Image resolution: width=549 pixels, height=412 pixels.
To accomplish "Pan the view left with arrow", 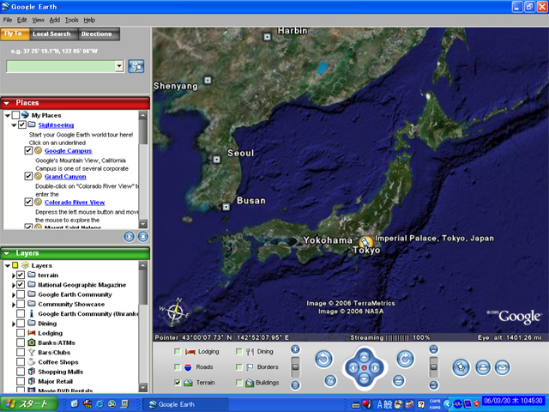I will point(353,368).
